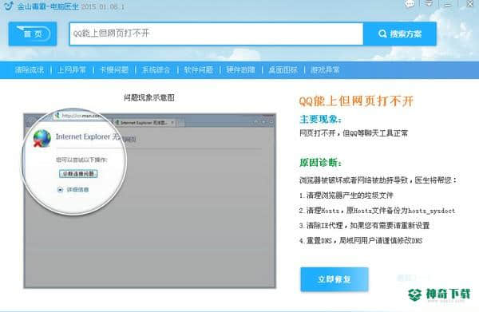Viewport: 479px width, 312px height.
Task: Click the 搜索方案 search button
Action: tap(400, 34)
